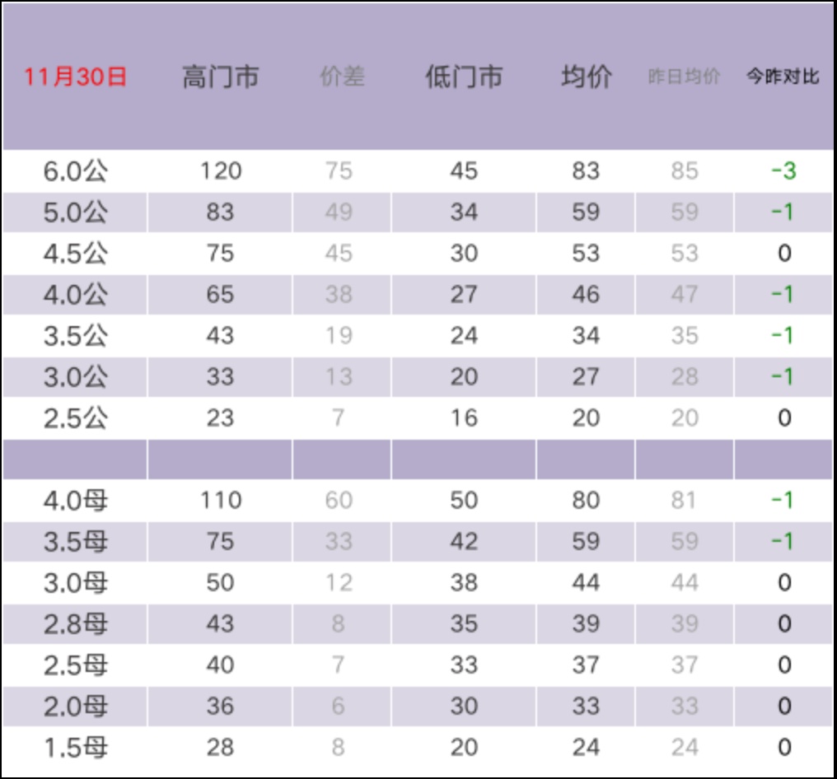The height and width of the screenshot is (779, 837).
Task: Select 价差 value 49 in 5.0公 row
Action: click(339, 212)
